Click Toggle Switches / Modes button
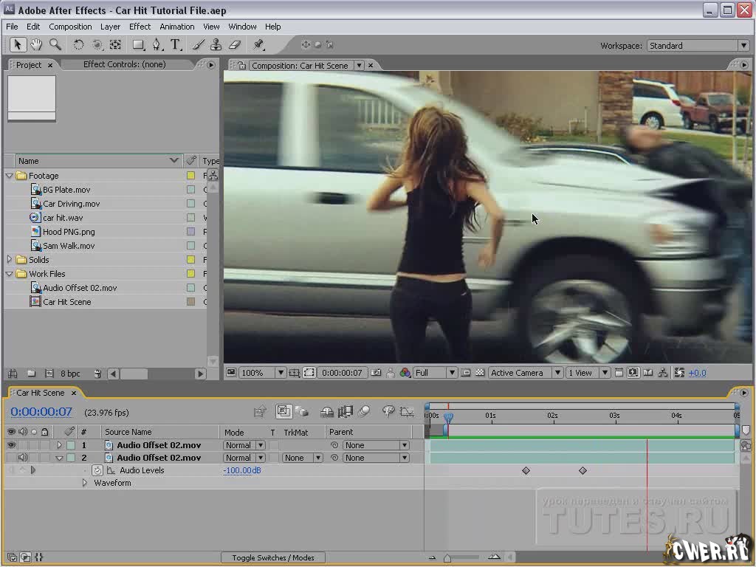The width and height of the screenshot is (756, 567). coord(272,557)
